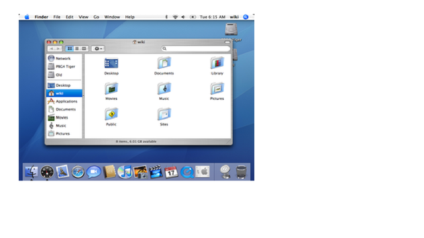Go back with the Back arrow button

click(51, 48)
